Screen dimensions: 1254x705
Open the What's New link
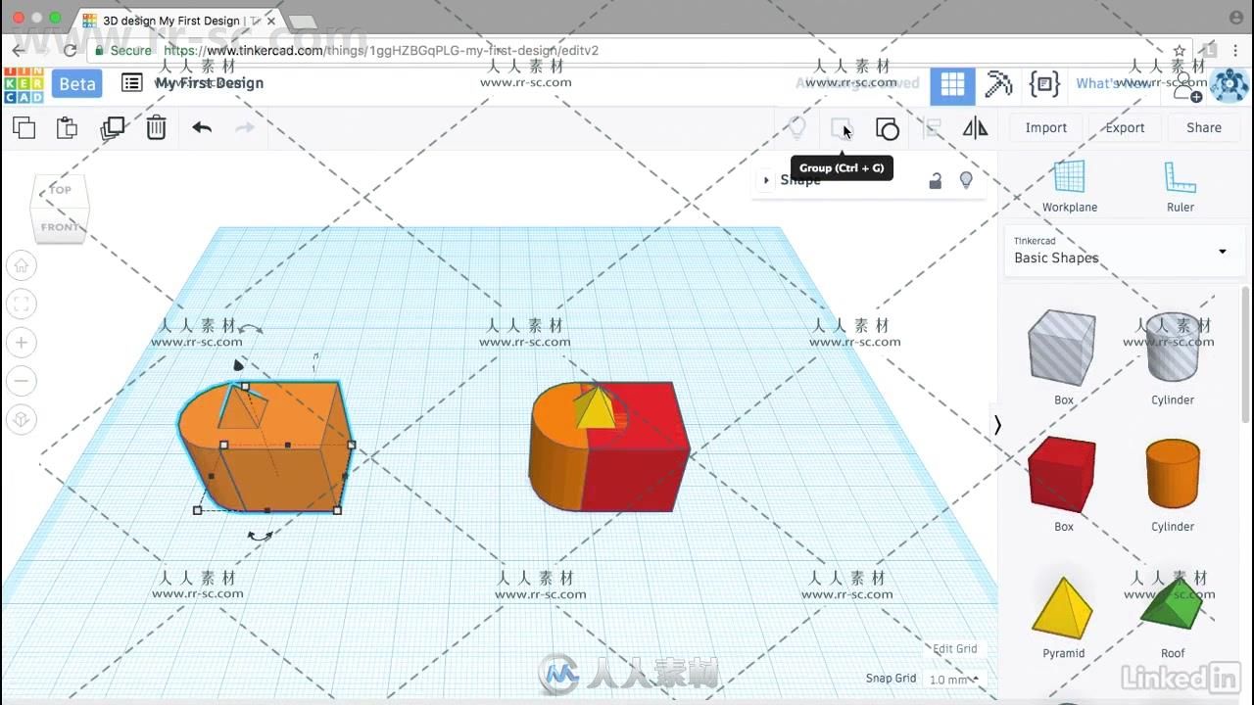coord(1113,83)
